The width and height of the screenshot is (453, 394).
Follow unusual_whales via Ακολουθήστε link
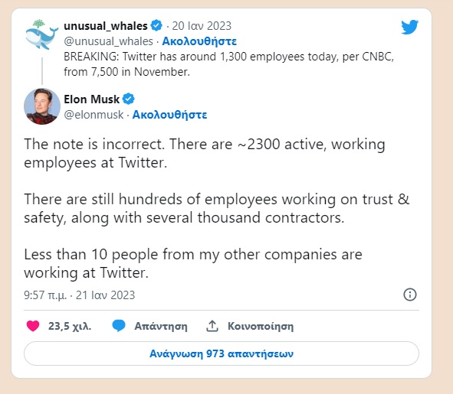point(199,41)
